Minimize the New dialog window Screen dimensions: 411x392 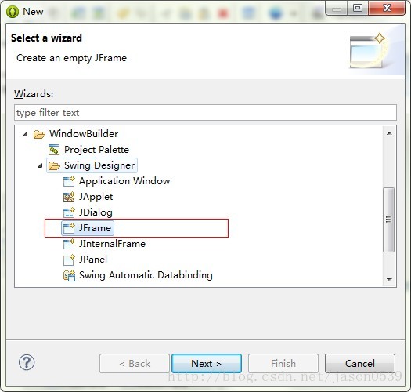pyautogui.click(x=337, y=9)
